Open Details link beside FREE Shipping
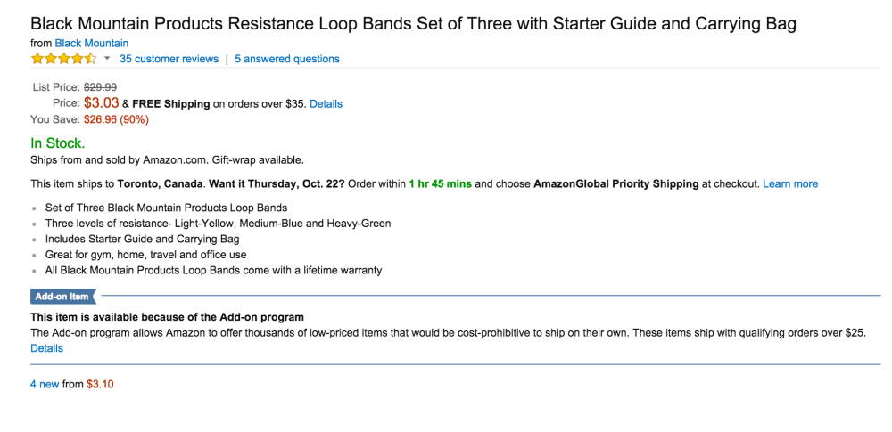Screen dimensions: 892x432 pos(326,103)
